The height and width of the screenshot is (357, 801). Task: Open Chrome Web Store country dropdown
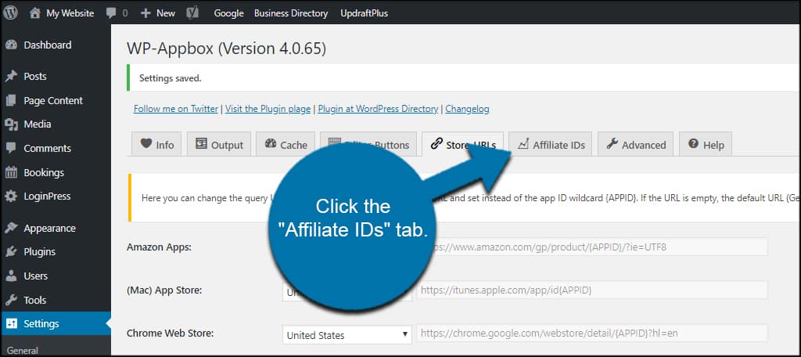click(347, 334)
